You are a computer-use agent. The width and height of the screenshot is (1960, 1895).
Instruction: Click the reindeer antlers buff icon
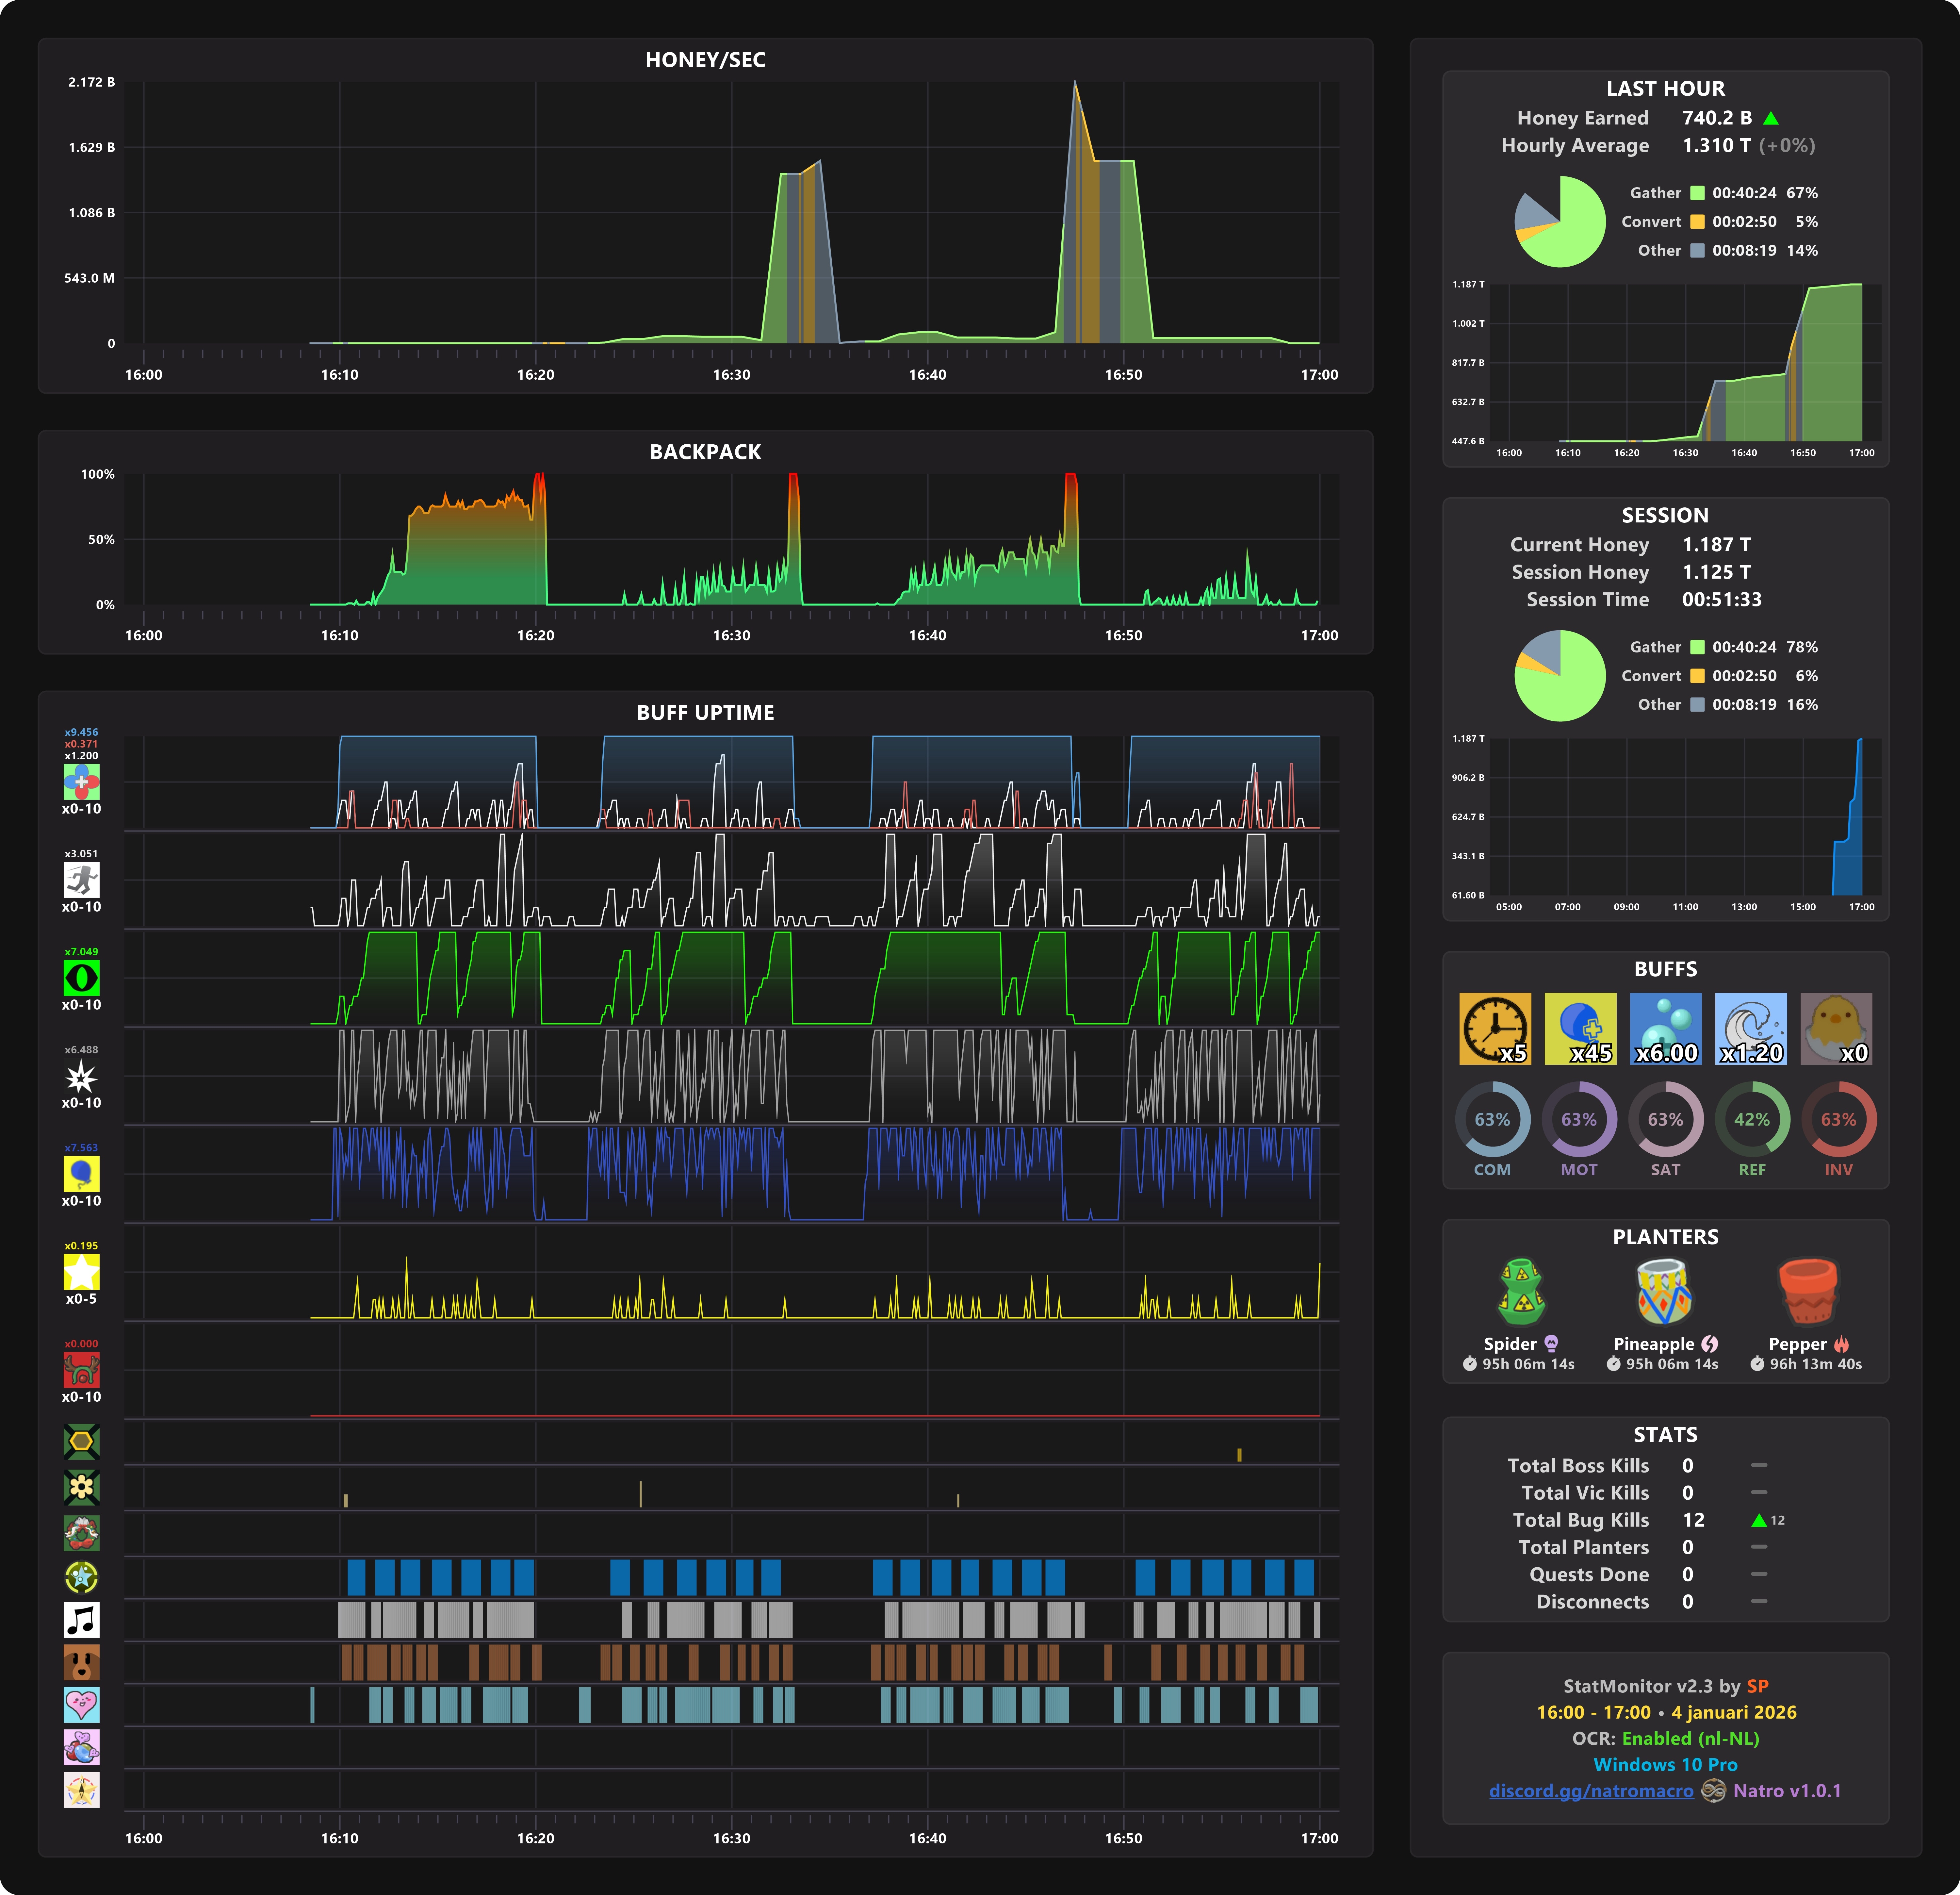81,1369
